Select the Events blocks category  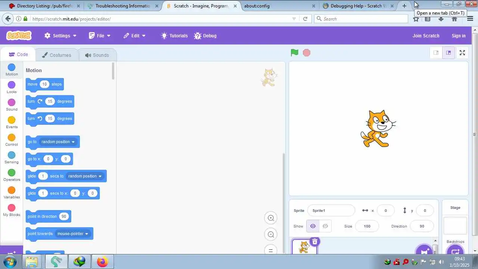point(12,123)
